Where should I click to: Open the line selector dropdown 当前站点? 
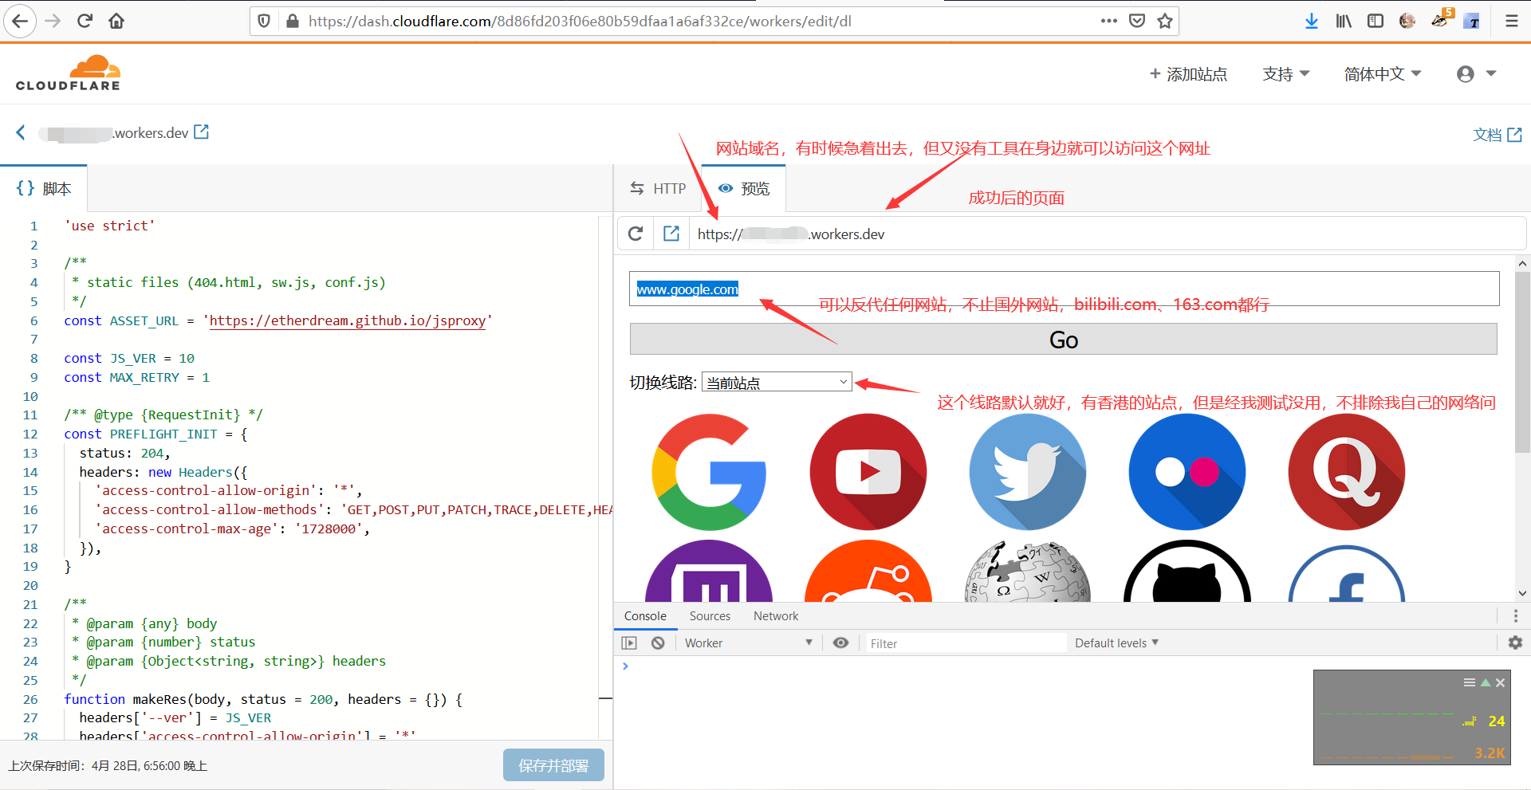pyautogui.click(x=777, y=383)
